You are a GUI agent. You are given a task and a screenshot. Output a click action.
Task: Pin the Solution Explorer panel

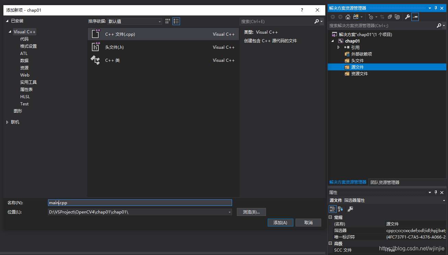436,8
